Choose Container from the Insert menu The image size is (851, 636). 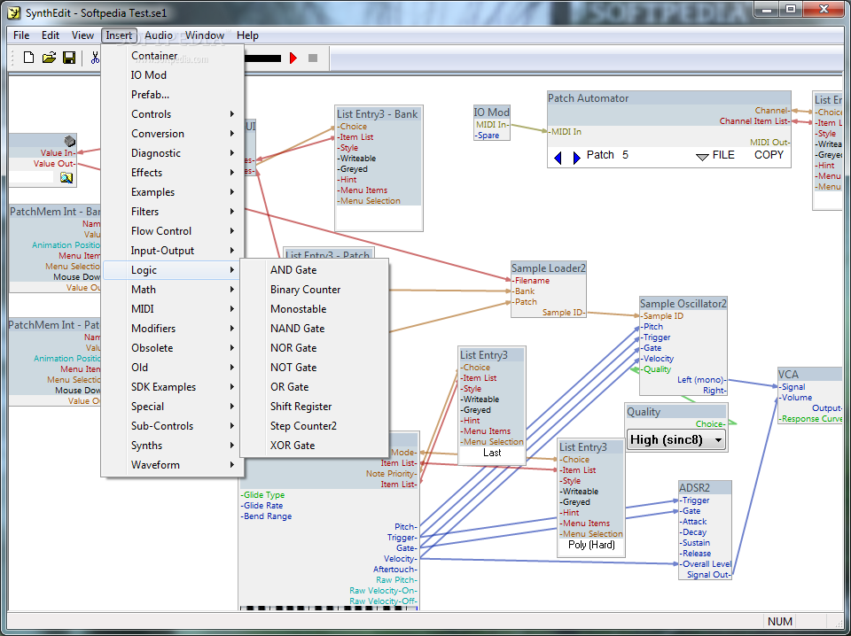(173, 55)
